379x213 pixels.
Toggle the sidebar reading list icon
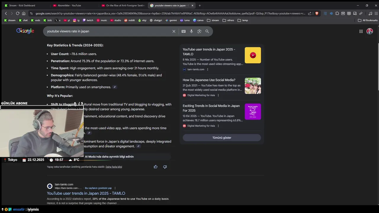click(x=349, y=13)
